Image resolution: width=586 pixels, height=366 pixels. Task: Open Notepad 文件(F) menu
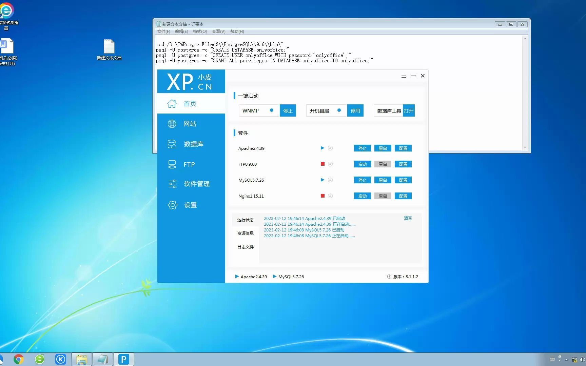coord(163,32)
